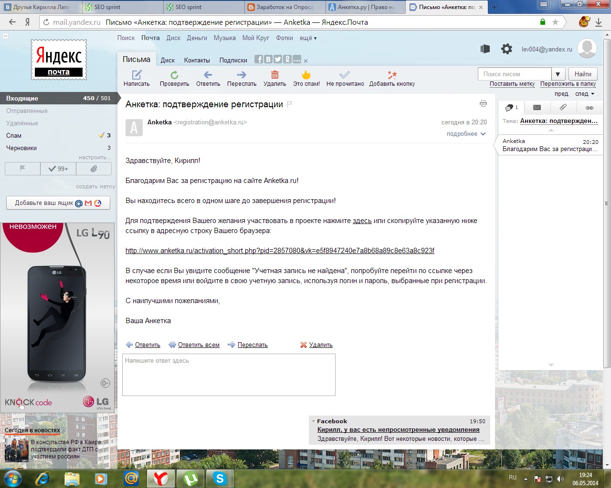Click создать метку link
611x488 pixels.
pyautogui.click(x=95, y=186)
